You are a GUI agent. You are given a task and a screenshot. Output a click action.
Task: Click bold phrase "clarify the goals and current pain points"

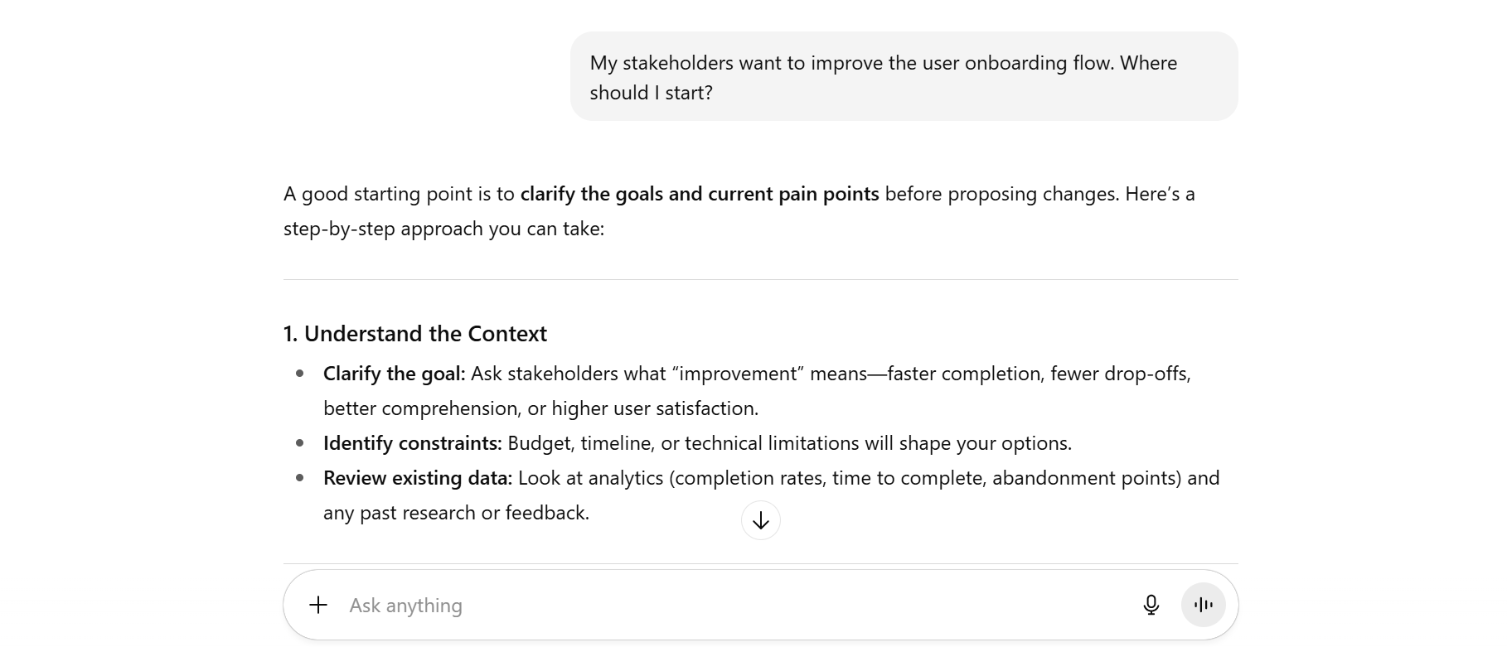tap(699, 194)
